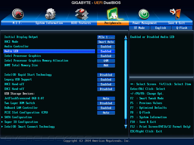
Task: Toggle Legacy USB Support Enabled value
Action: point(106,79)
